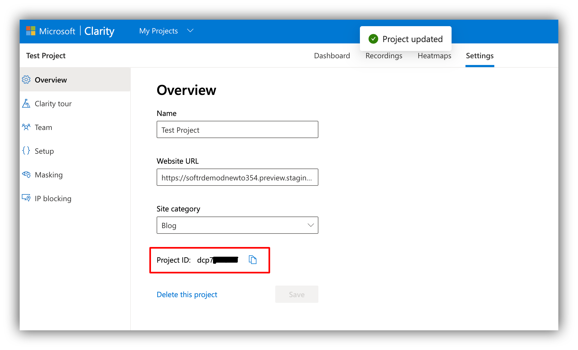Image resolution: width=578 pixels, height=350 pixels.
Task: Open the Site category Blog dropdown
Action: tap(237, 225)
